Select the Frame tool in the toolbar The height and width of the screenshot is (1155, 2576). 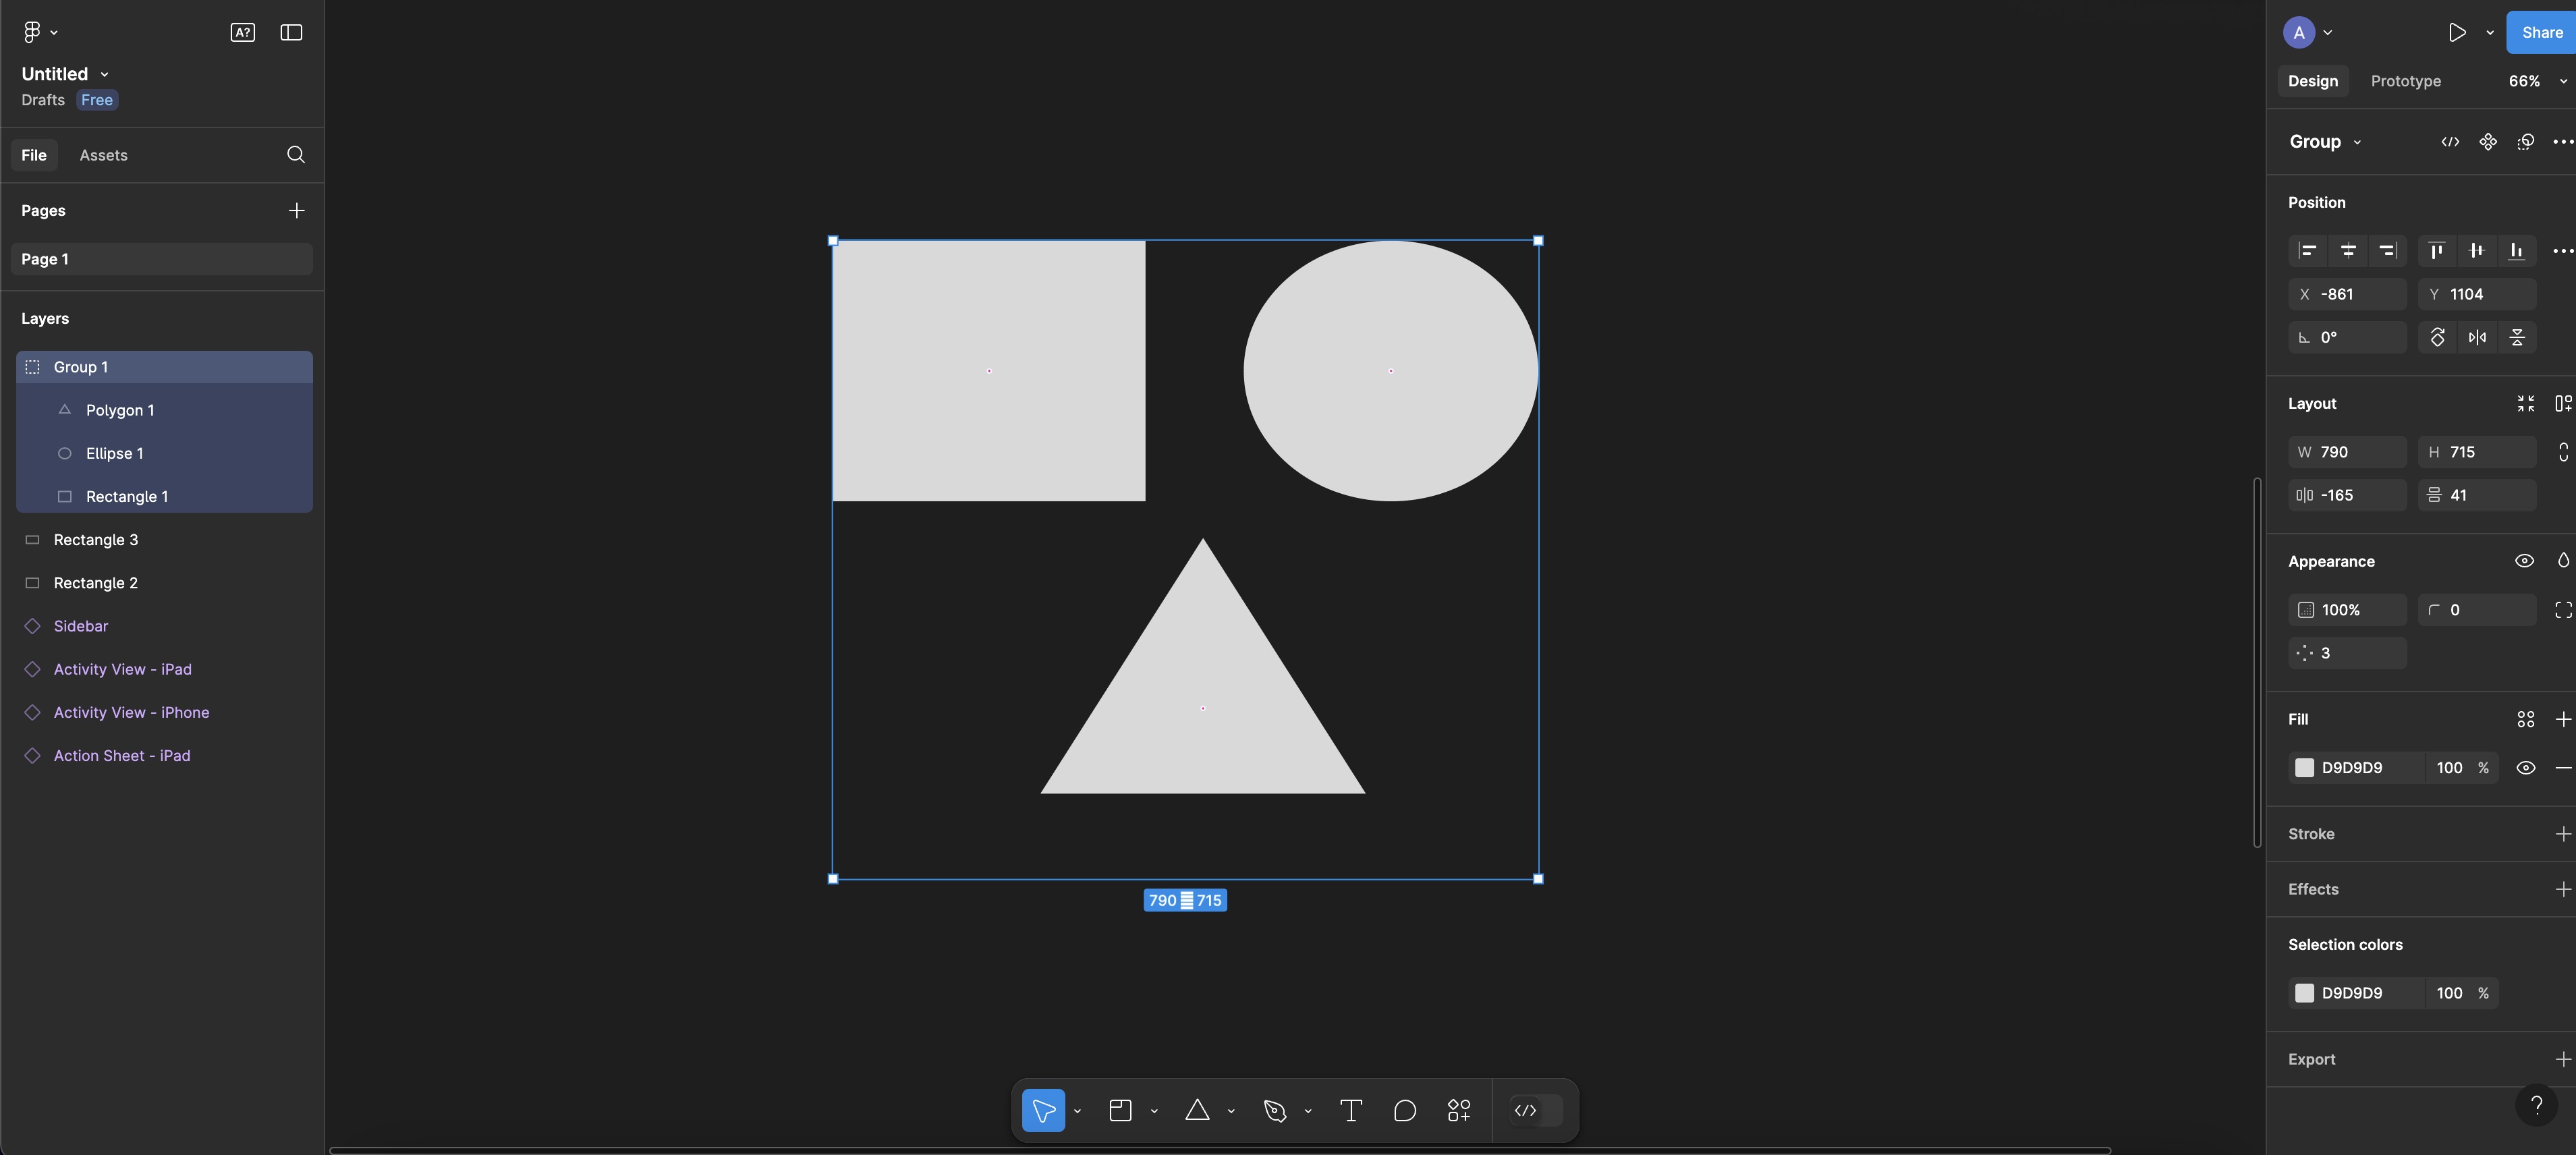pyautogui.click(x=1120, y=1110)
